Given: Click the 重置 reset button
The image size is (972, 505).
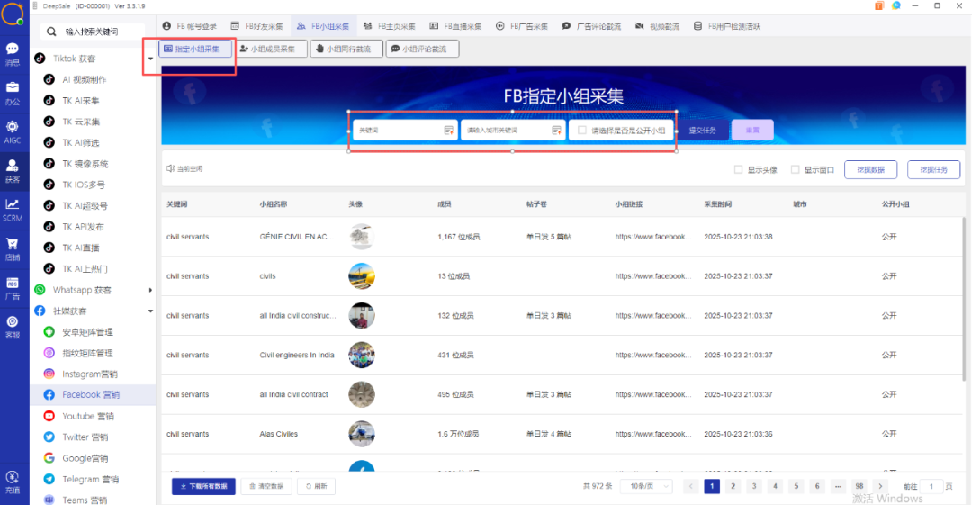Looking at the screenshot, I should 751,130.
